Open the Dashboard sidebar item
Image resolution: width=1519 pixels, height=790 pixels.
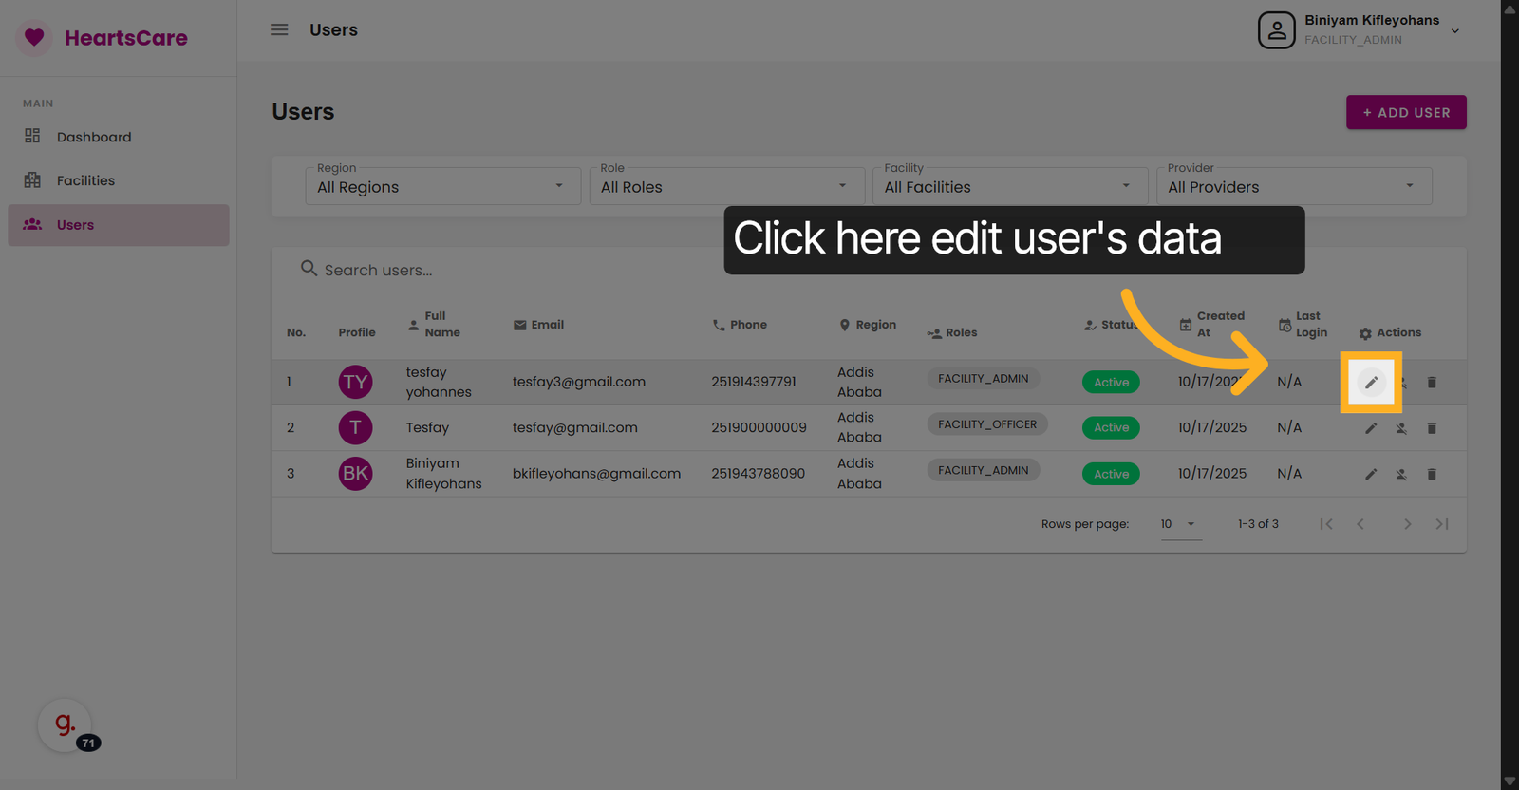click(x=94, y=137)
